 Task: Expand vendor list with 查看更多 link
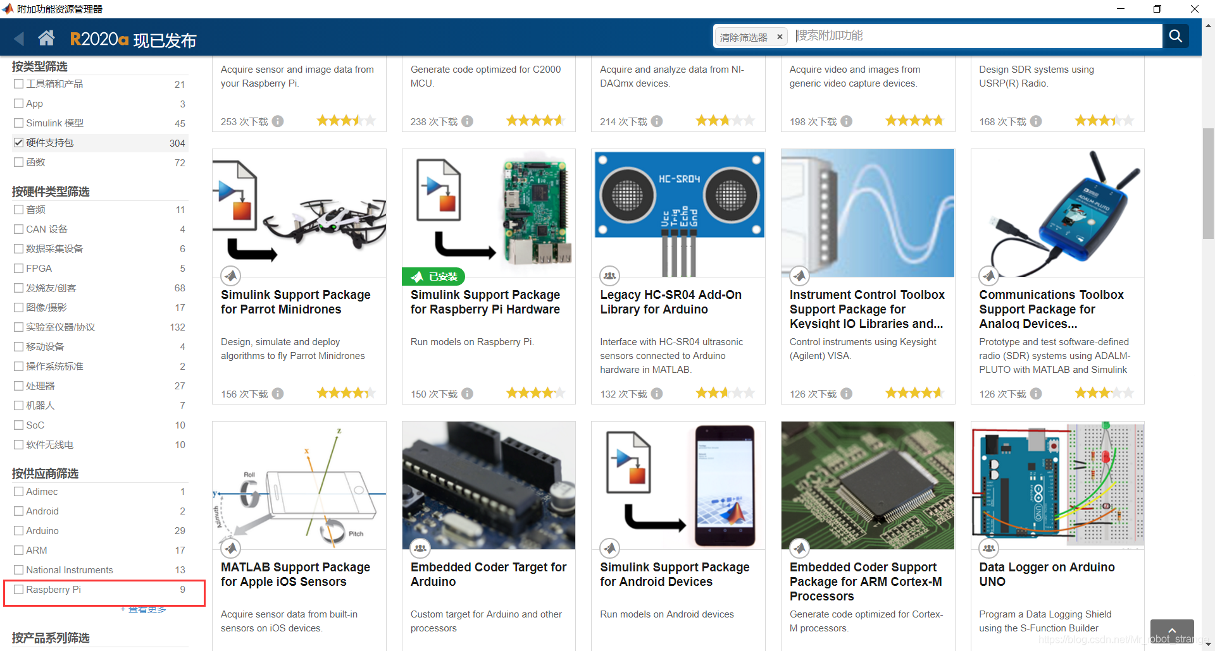(144, 609)
